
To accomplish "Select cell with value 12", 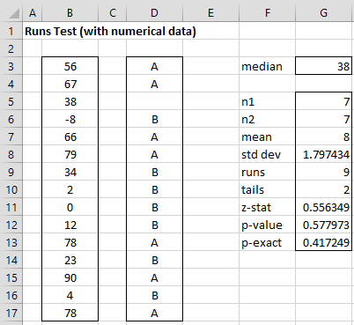I will point(70,225).
